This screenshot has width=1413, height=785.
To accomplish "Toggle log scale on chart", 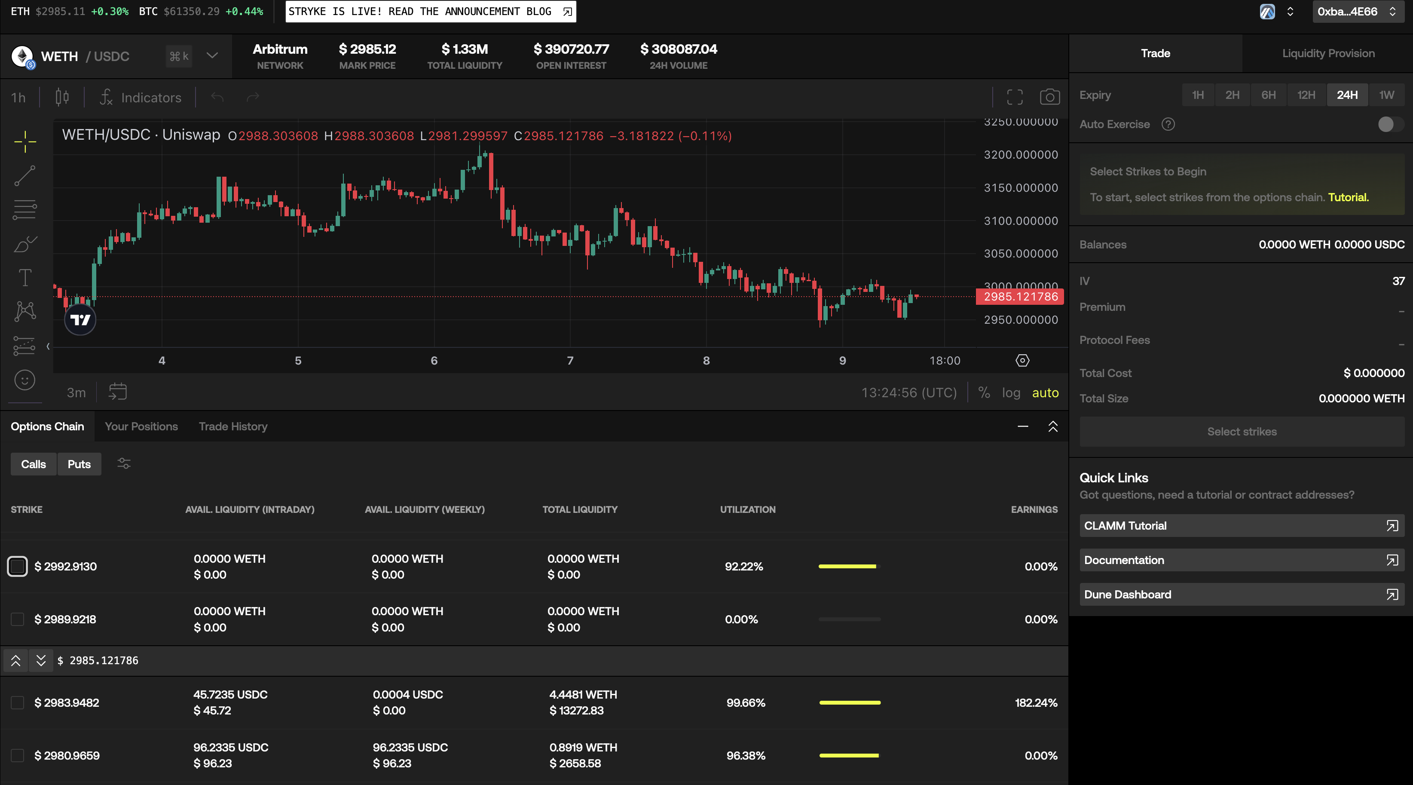I will [x=1011, y=393].
